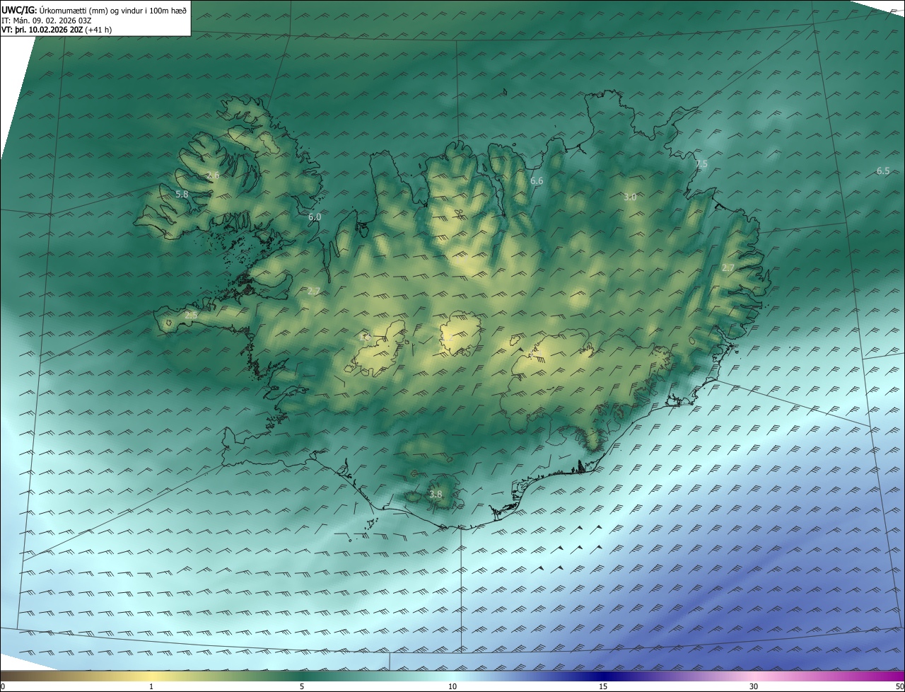Click the 2.5 value label on Snæfellsnes peninsula
The height and width of the screenshot is (692, 905).
click(x=191, y=316)
